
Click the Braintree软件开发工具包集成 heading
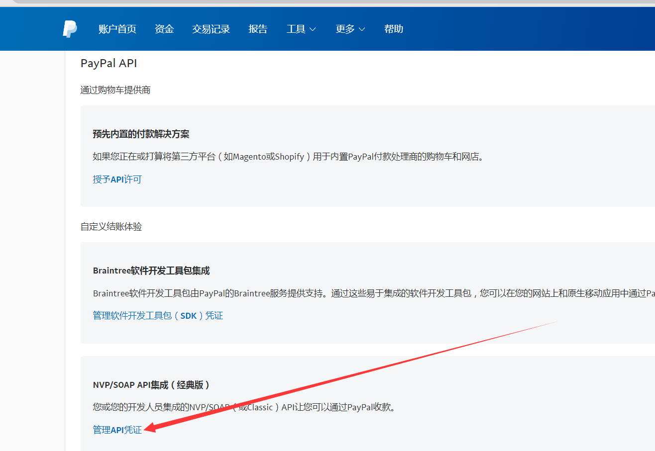coord(151,271)
